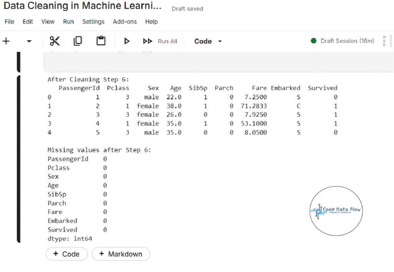Click the Help menu
Image resolution: width=394 pixels, height=272 pixels.
(151, 22)
